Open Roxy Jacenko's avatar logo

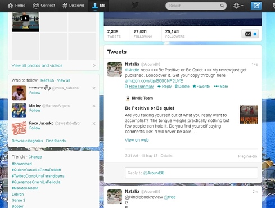(19, 128)
